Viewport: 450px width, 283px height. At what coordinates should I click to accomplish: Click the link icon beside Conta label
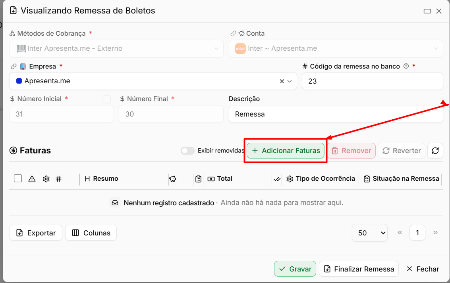233,34
